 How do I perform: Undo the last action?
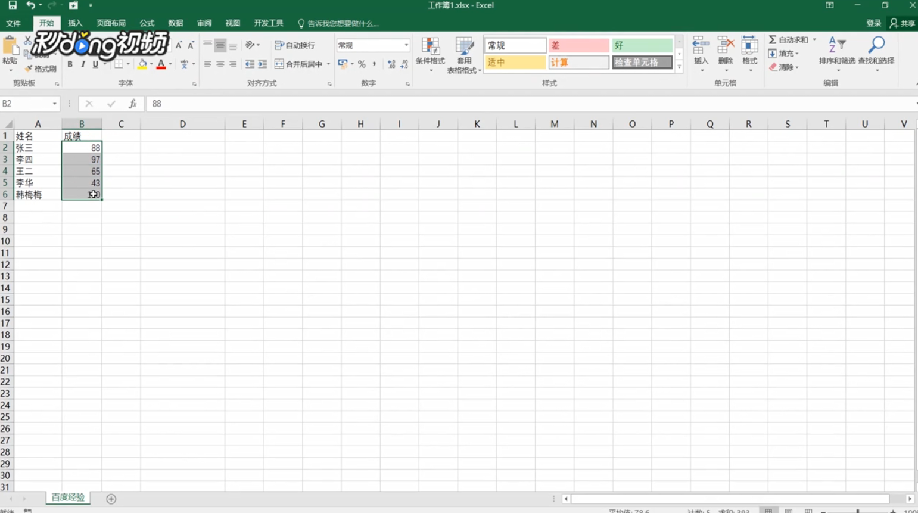tap(30, 5)
